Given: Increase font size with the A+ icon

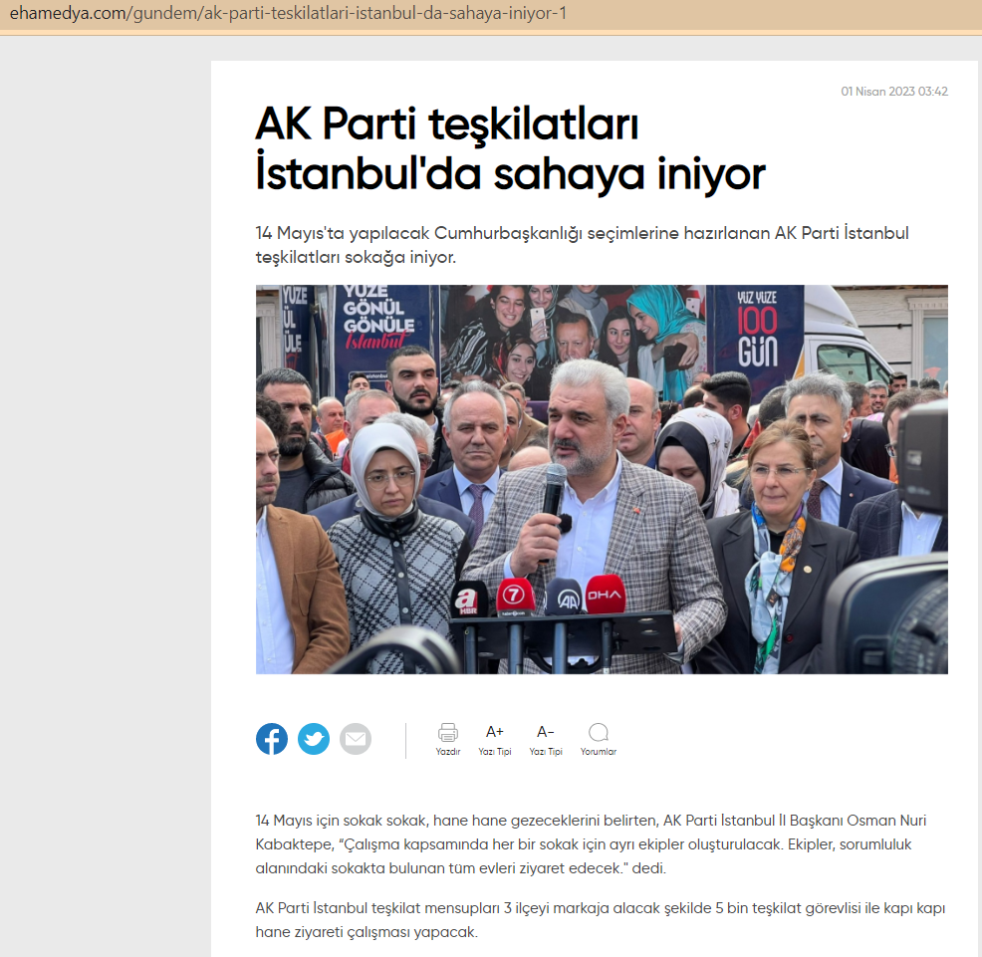Looking at the screenshot, I should click(x=495, y=732).
